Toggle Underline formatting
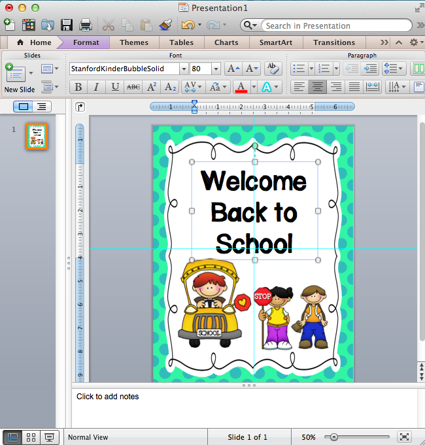 pyautogui.click(x=115, y=87)
